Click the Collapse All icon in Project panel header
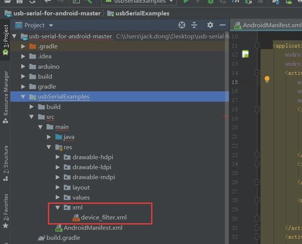This screenshot has width=302, height=244. pos(194,25)
